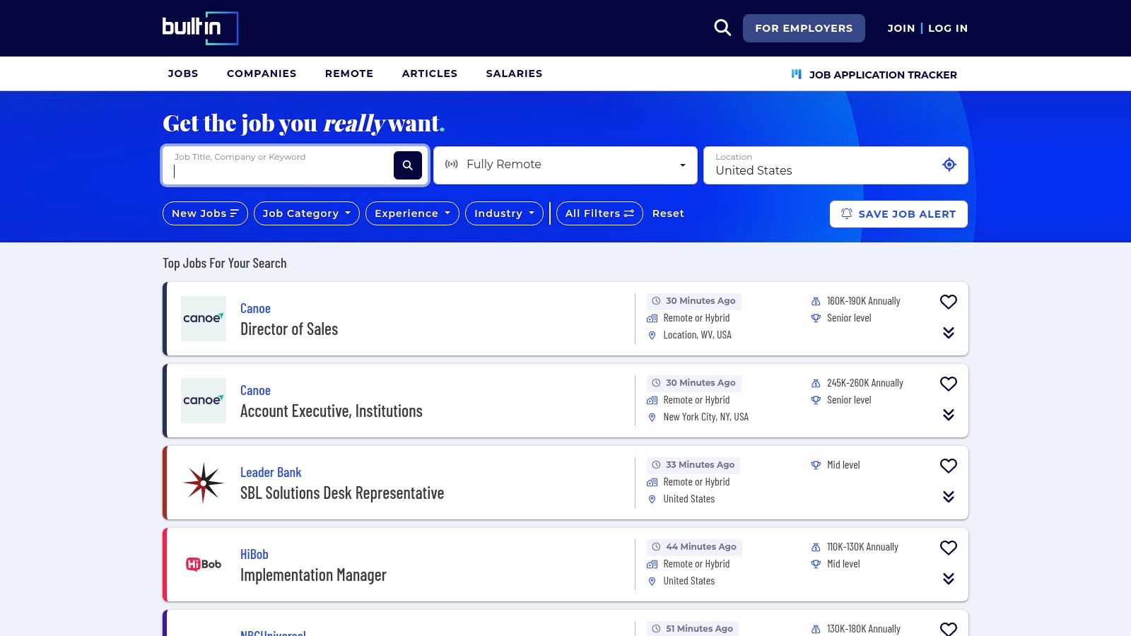The height and width of the screenshot is (636, 1131).
Task: Open the Job Application Tracker
Action: click(x=874, y=74)
